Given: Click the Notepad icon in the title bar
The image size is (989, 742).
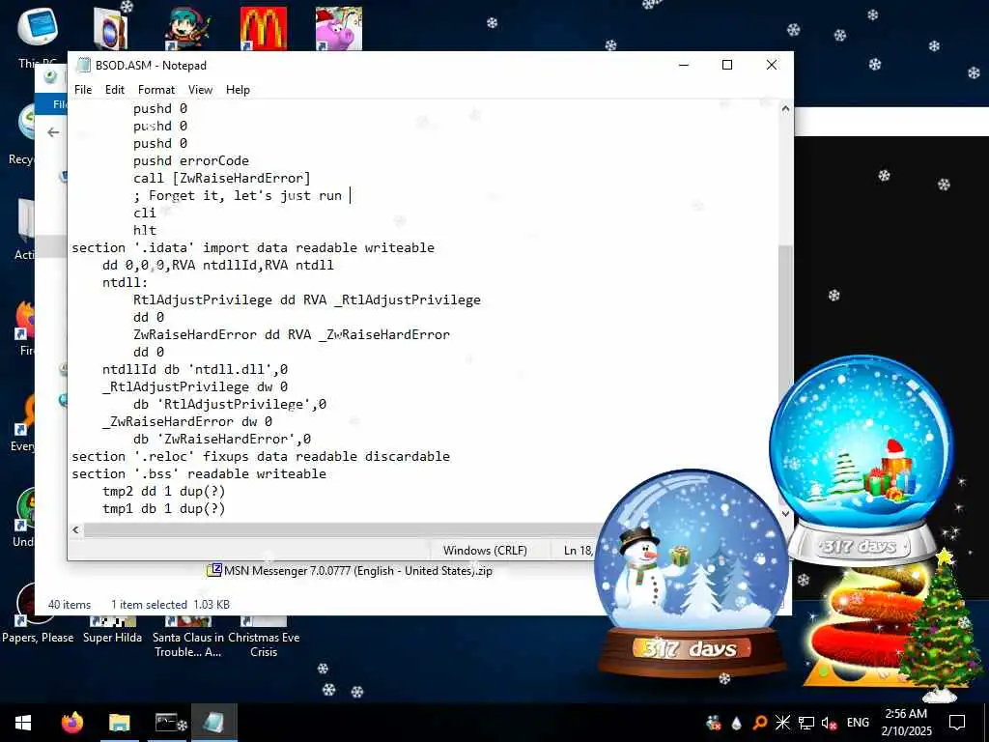Looking at the screenshot, I should pos(83,65).
